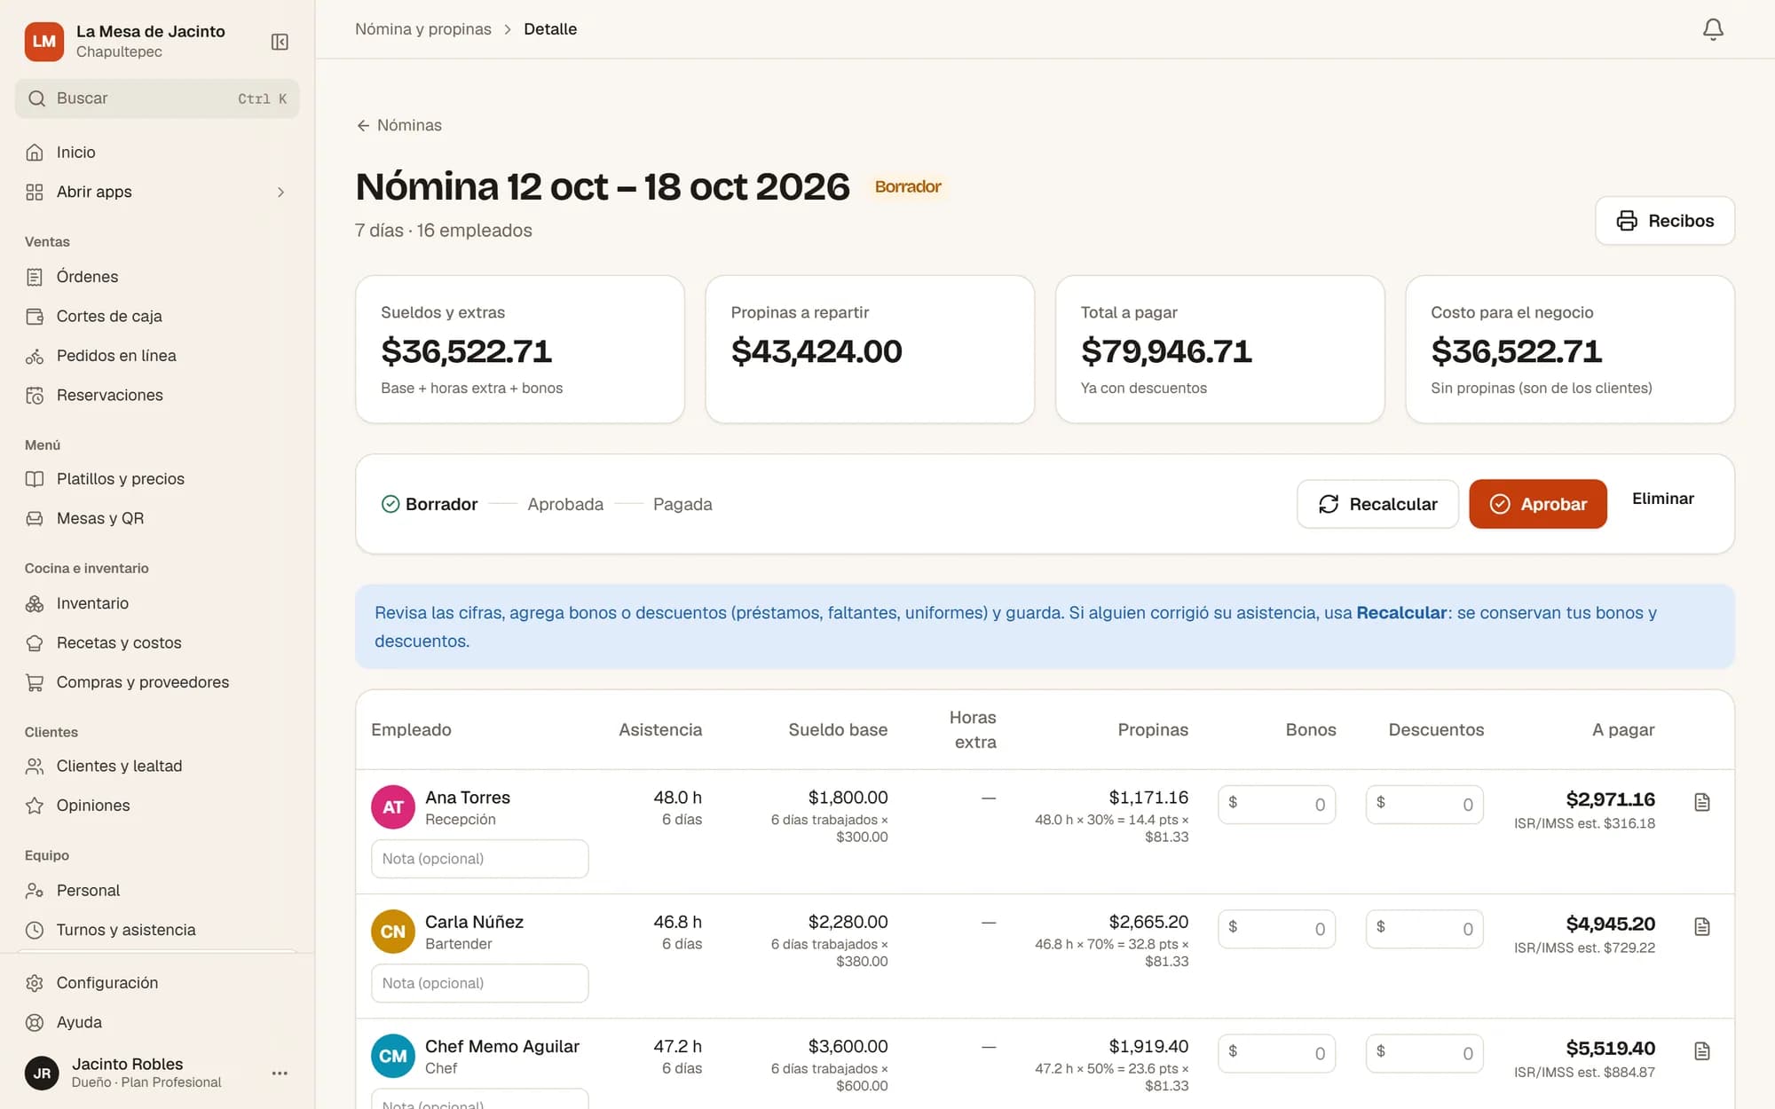The height and width of the screenshot is (1109, 1775).
Task: Click Nota field under Ana Torres
Action: [x=479, y=859]
